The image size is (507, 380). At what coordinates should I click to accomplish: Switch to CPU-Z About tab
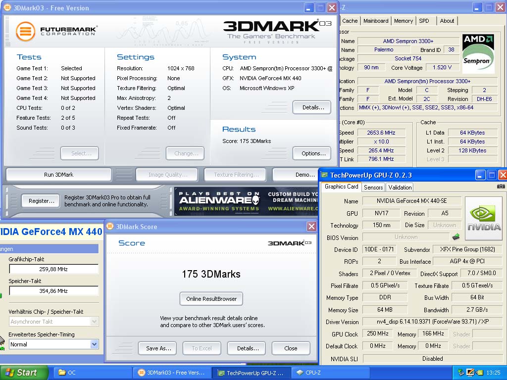[x=447, y=21]
